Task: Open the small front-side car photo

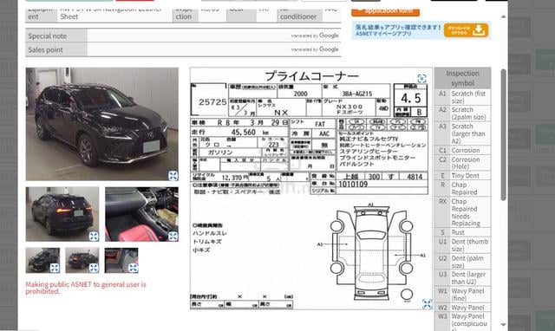Action: pyautogui.click(x=42, y=260)
